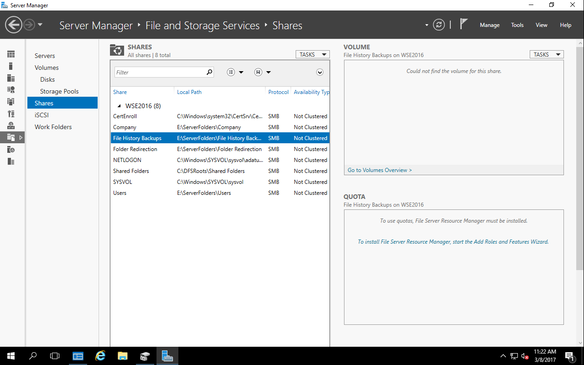
Task: Click the Shares tile header icon
Action: [x=117, y=50]
